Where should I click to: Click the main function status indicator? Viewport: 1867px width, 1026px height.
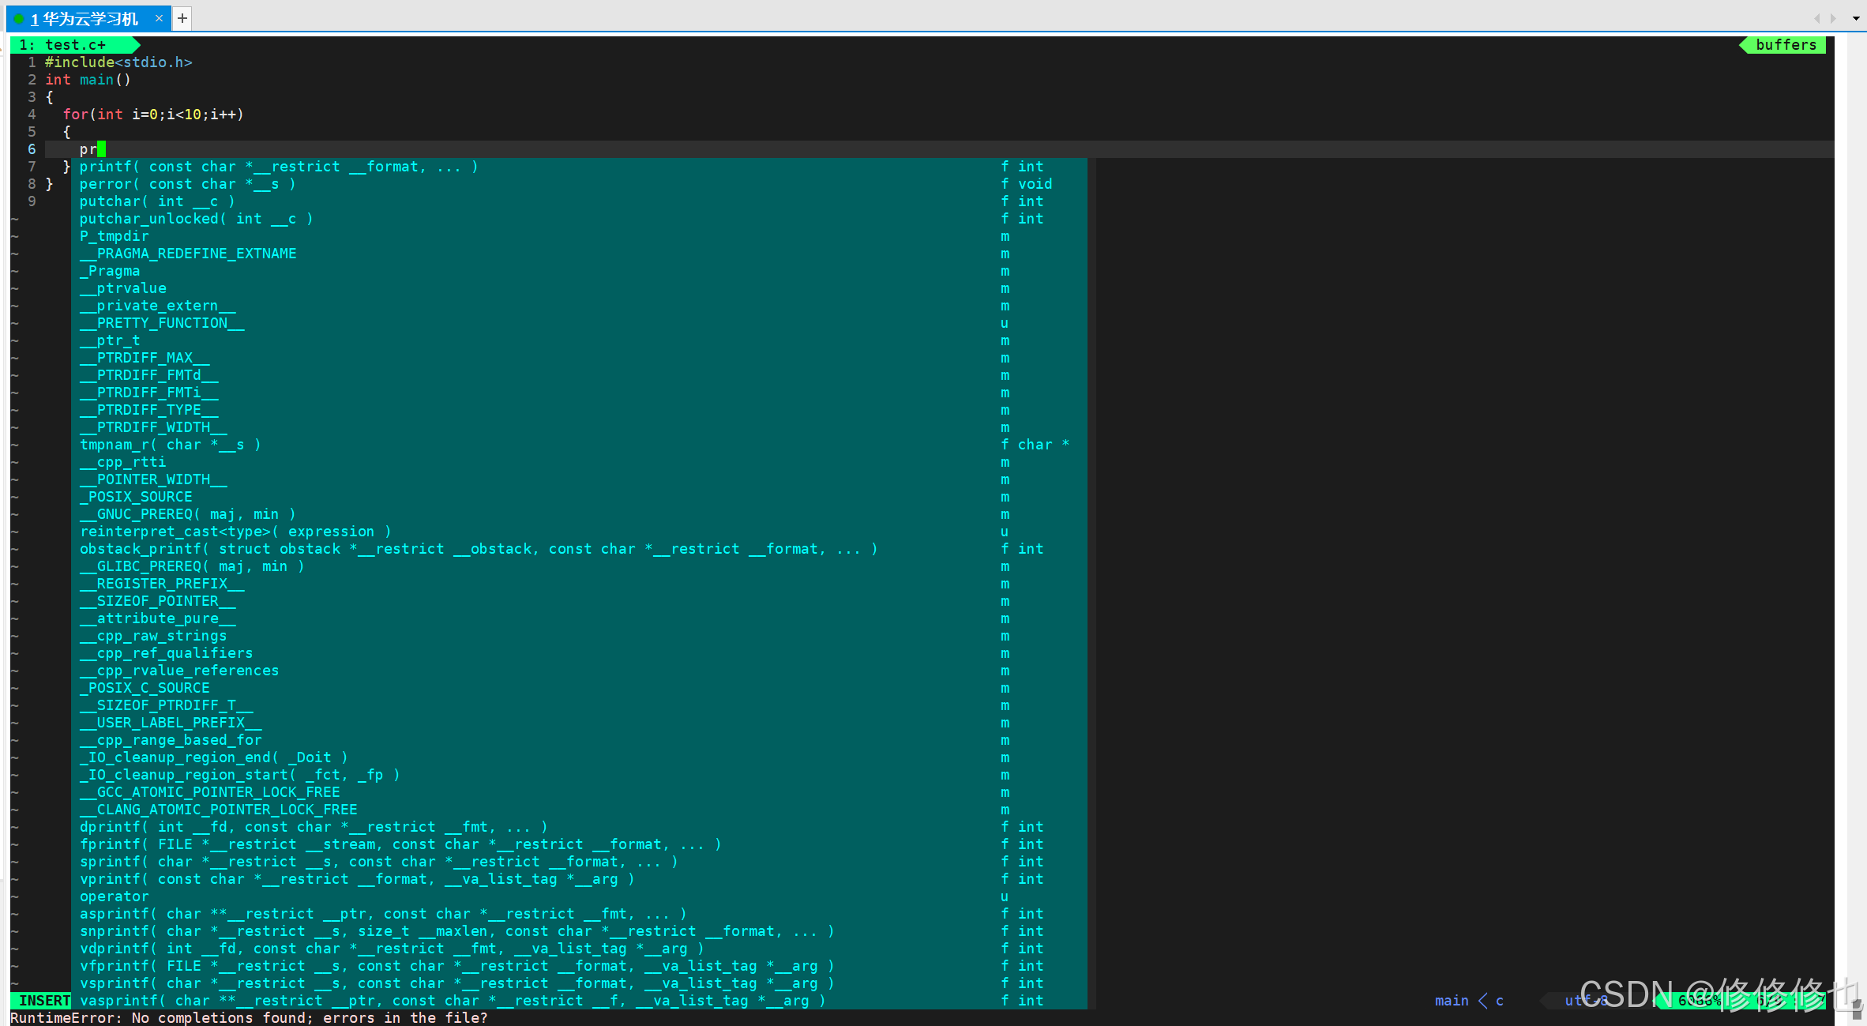coord(1451,1001)
